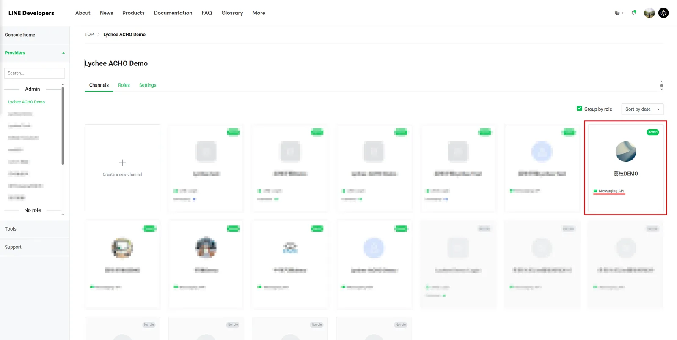The height and width of the screenshot is (340, 677).
Task: Open the Glossary page
Action: 232,13
